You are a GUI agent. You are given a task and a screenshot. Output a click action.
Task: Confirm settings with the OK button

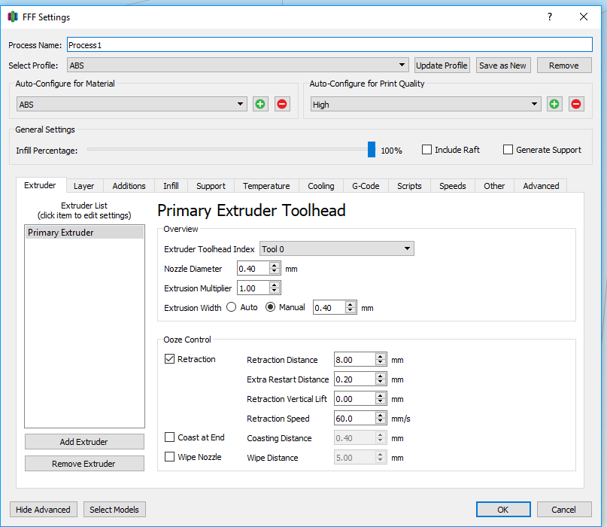[503, 509]
